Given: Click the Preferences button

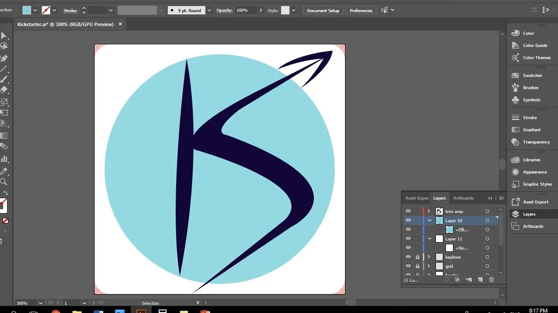Looking at the screenshot, I should [361, 10].
